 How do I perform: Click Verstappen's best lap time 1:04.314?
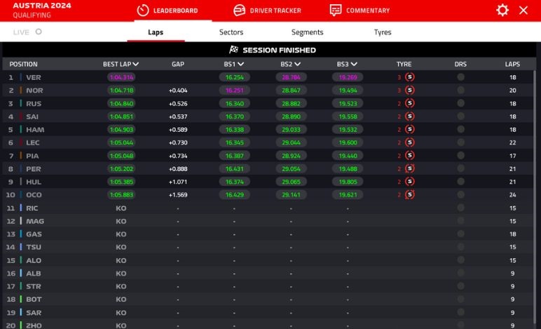122,77
